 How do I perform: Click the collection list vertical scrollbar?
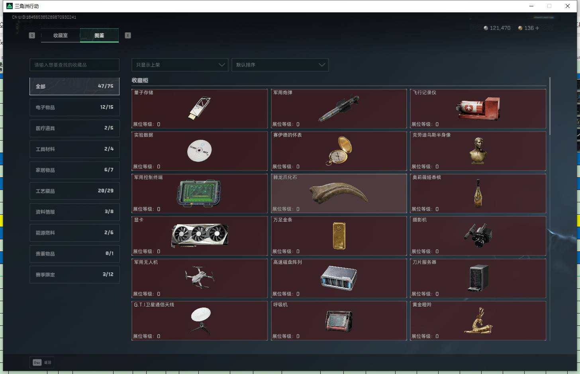(x=550, y=106)
